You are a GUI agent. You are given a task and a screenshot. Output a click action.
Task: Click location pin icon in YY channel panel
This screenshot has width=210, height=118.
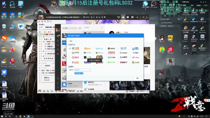pyautogui.click(x=45, y=22)
